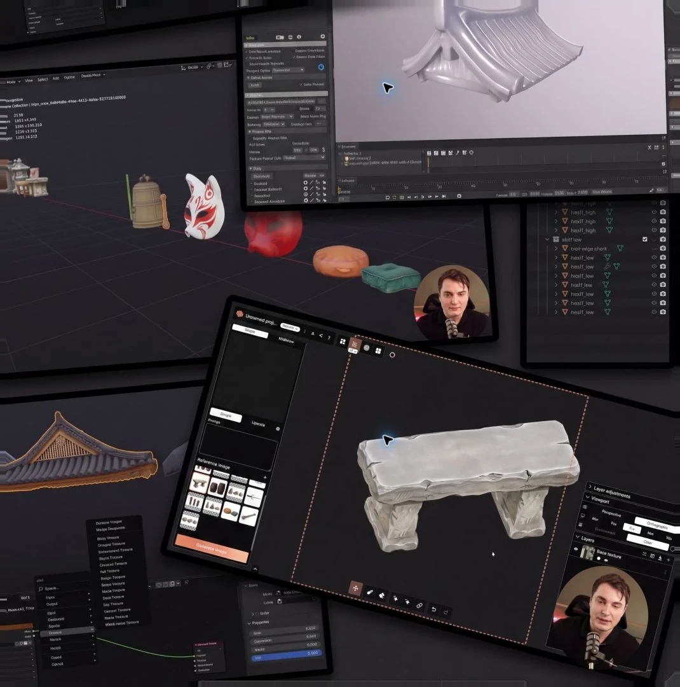Collapse Properties section in node editor sidebar

point(249,623)
